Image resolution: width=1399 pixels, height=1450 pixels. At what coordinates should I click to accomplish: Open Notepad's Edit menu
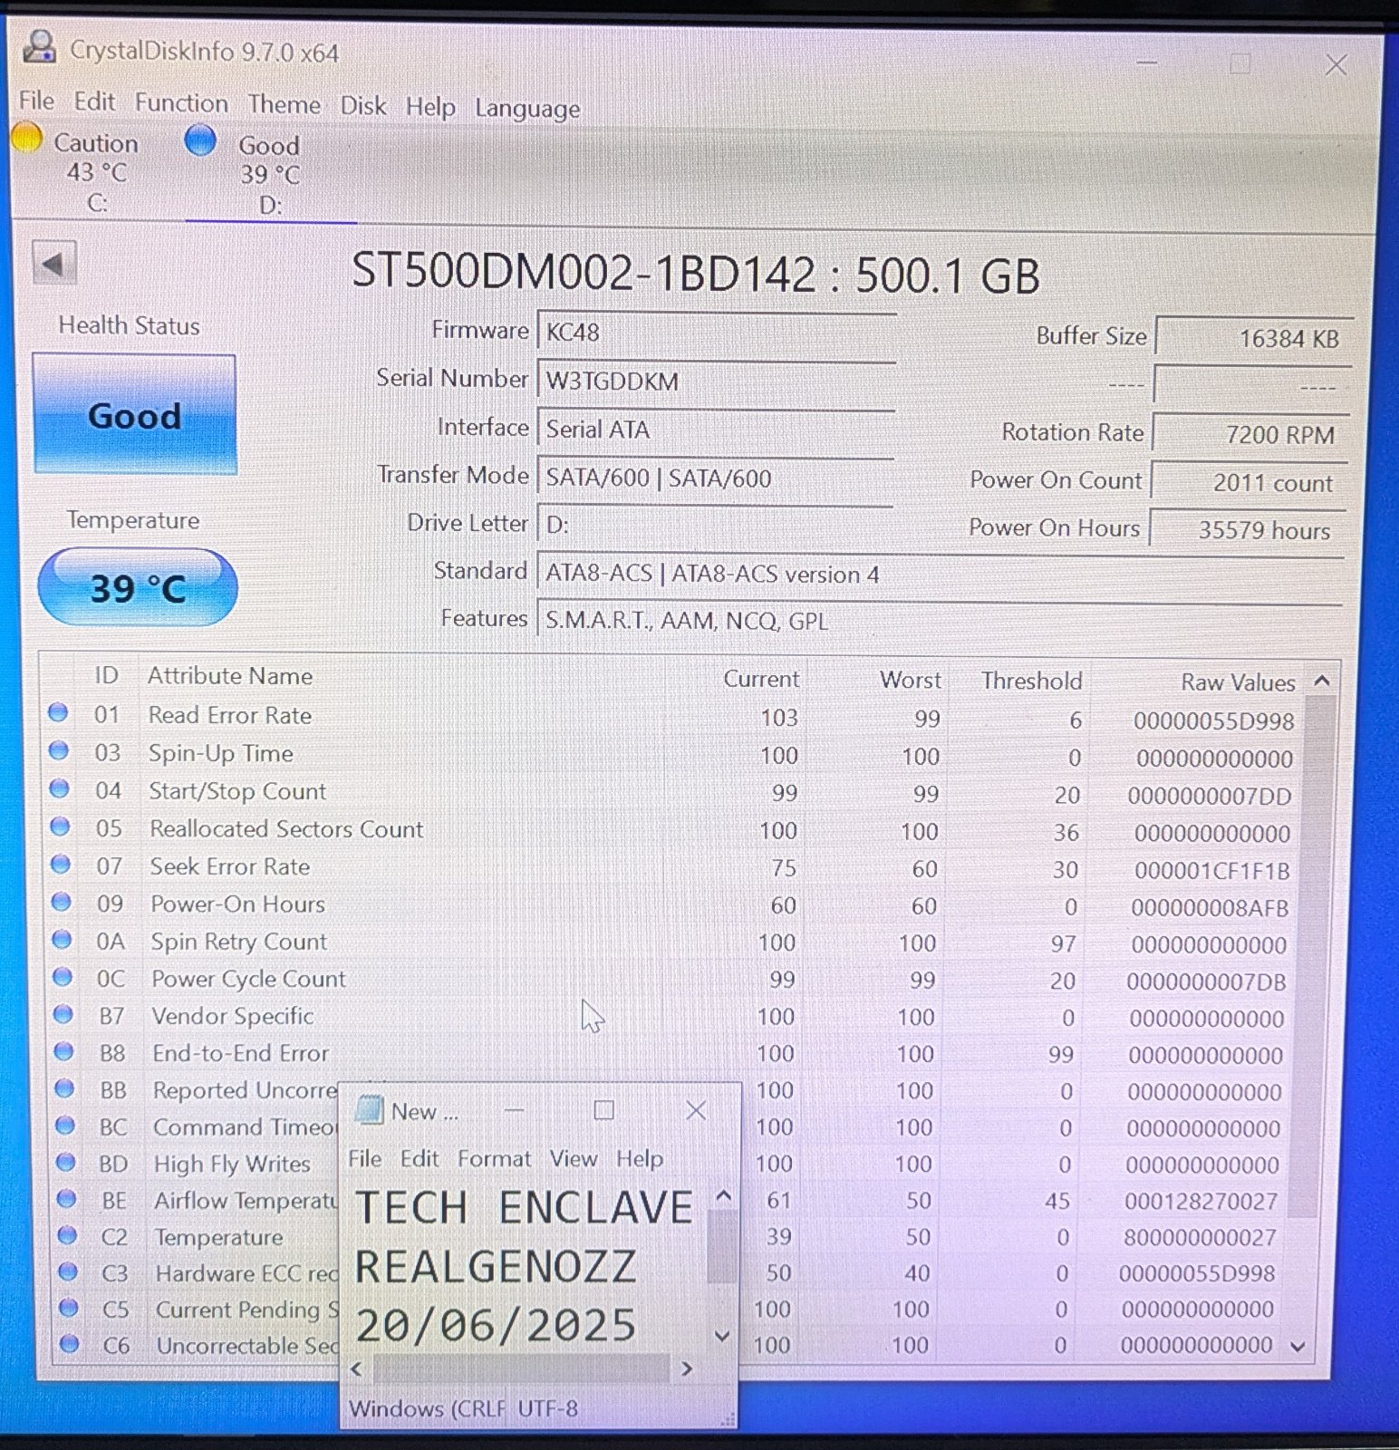pyautogui.click(x=419, y=1158)
